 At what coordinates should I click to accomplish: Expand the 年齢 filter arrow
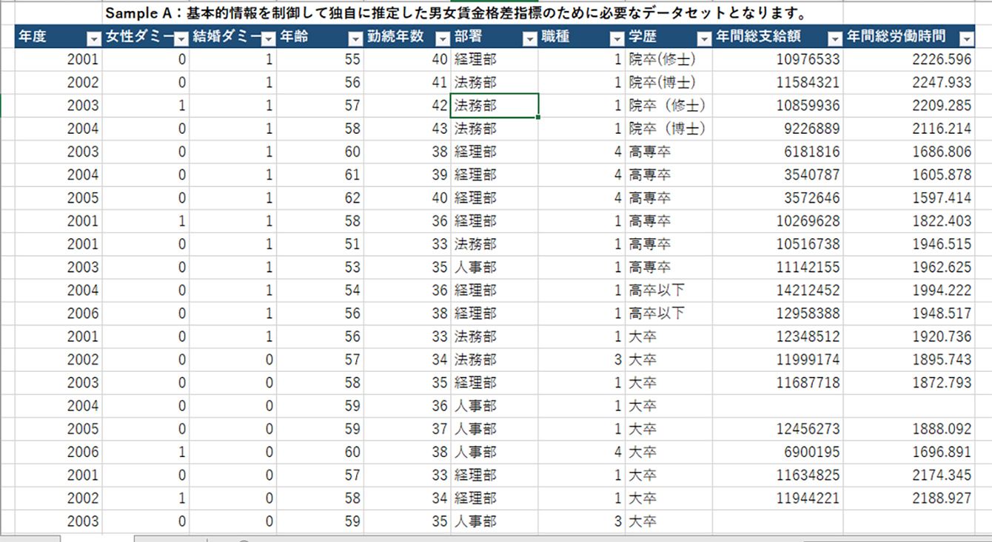pos(355,39)
